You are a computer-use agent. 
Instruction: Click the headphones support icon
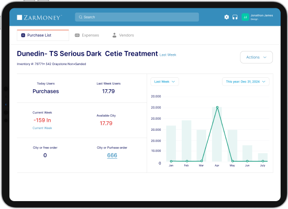tap(235, 17)
